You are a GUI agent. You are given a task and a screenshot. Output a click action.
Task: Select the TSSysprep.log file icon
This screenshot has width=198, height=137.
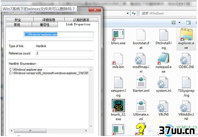186,82
